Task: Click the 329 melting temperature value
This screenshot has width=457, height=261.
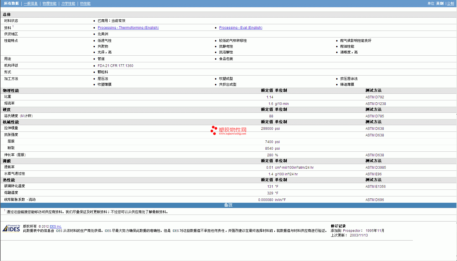Action: click(270, 193)
